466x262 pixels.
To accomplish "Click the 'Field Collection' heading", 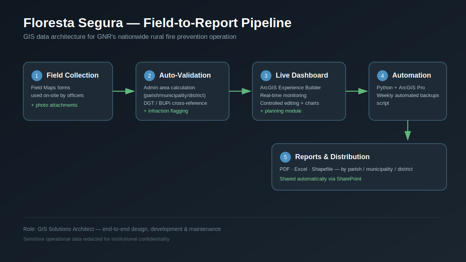I will click(x=73, y=75).
